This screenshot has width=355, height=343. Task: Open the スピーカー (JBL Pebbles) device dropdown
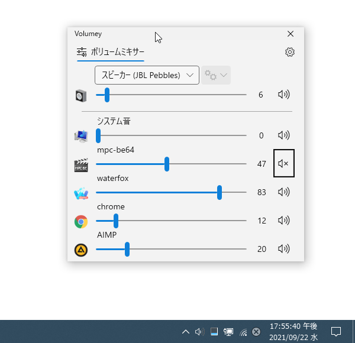147,75
